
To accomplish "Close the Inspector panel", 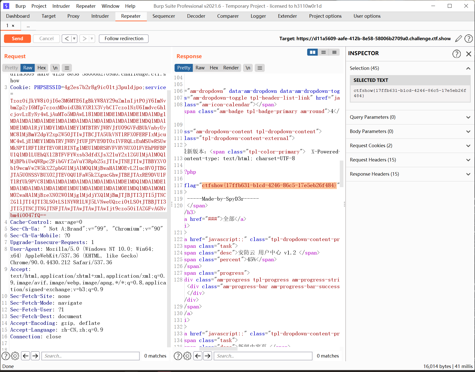I will [469, 54].
